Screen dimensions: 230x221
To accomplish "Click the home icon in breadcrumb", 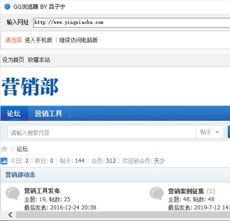I will coord(4,149).
